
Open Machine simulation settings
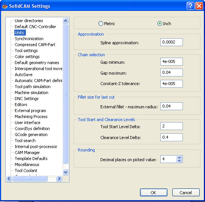32,93
